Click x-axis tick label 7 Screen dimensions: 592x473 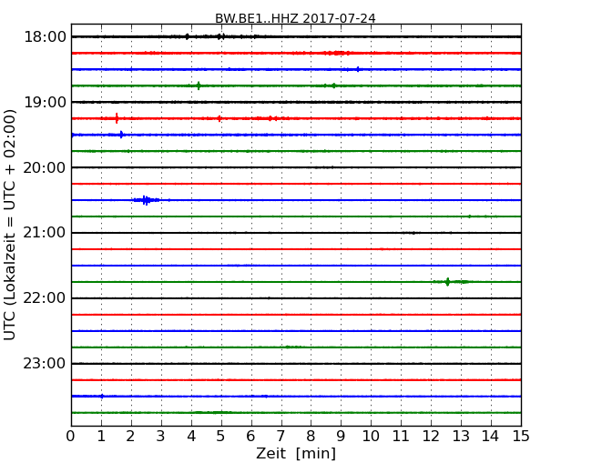coord(281,437)
